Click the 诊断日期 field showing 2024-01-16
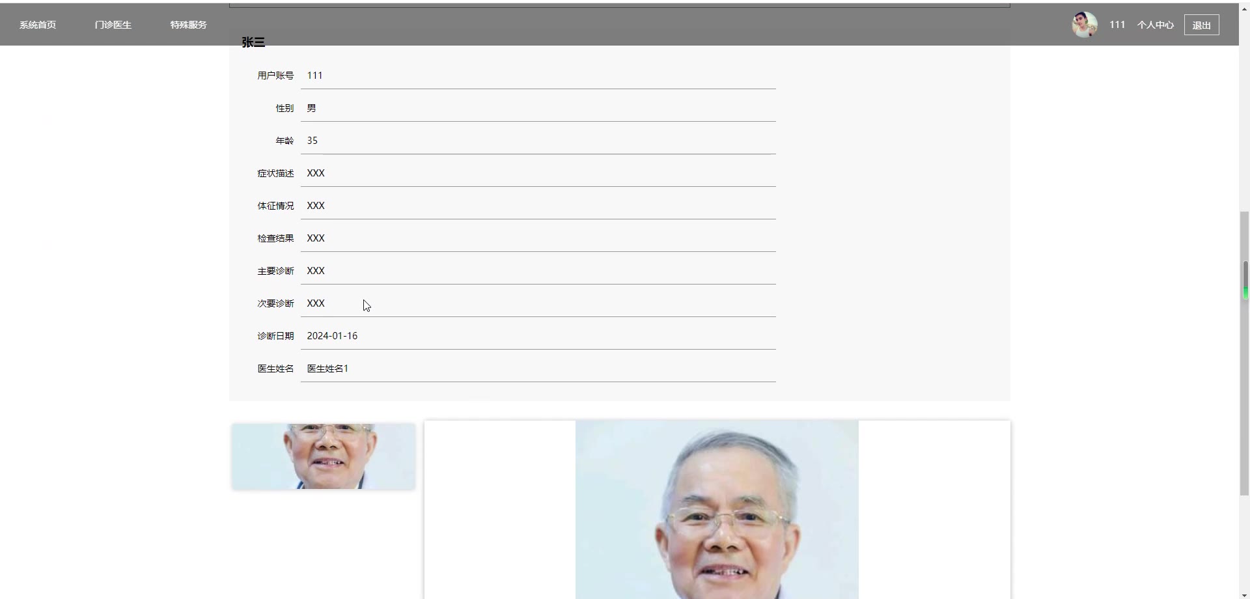This screenshot has width=1250, height=599. coord(538,336)
